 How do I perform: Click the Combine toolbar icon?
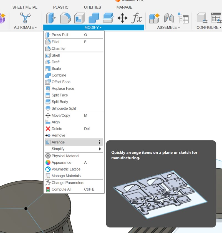pos(94,18)
